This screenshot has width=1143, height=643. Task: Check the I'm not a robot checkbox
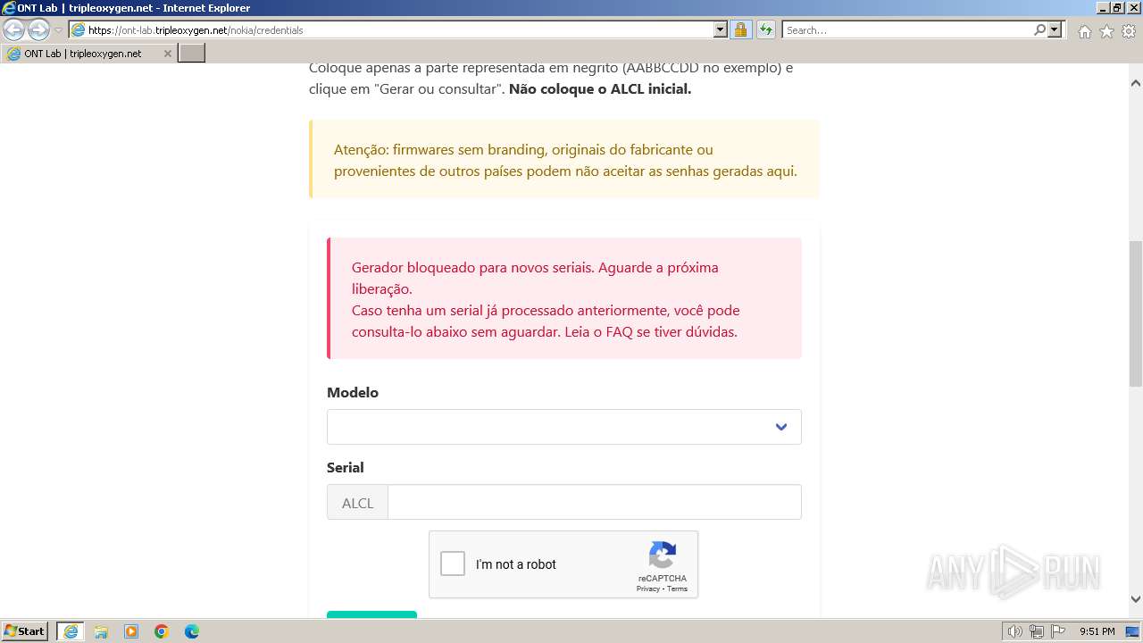click(453, 564)
